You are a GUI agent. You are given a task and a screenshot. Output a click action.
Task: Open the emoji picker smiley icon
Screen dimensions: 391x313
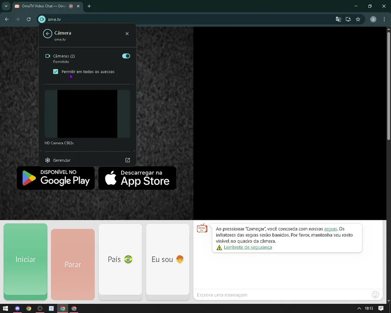[375, 295]
